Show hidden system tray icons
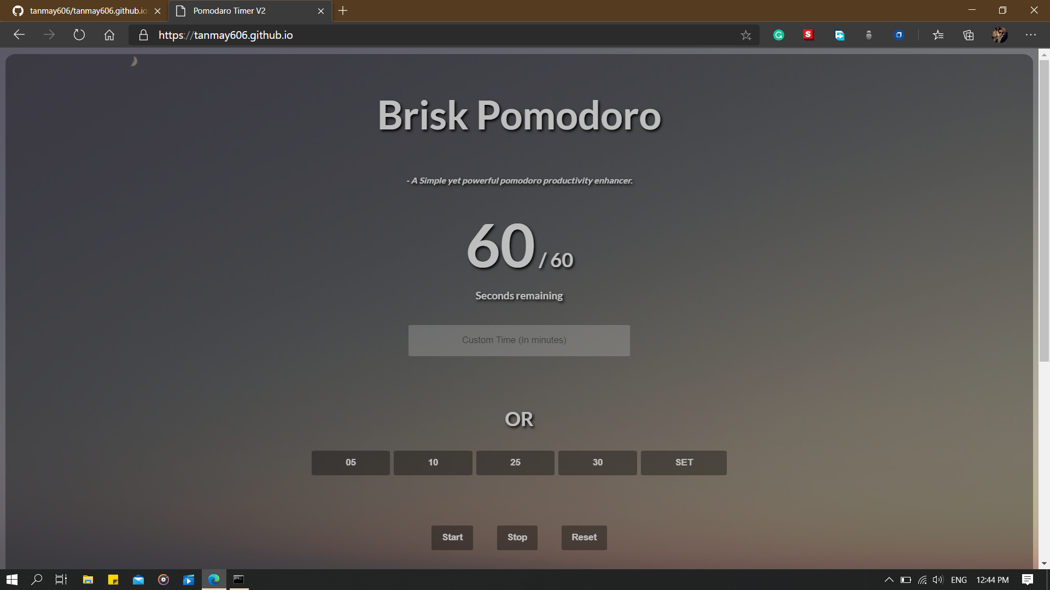Screen dimensions: 1050x590 889,580
